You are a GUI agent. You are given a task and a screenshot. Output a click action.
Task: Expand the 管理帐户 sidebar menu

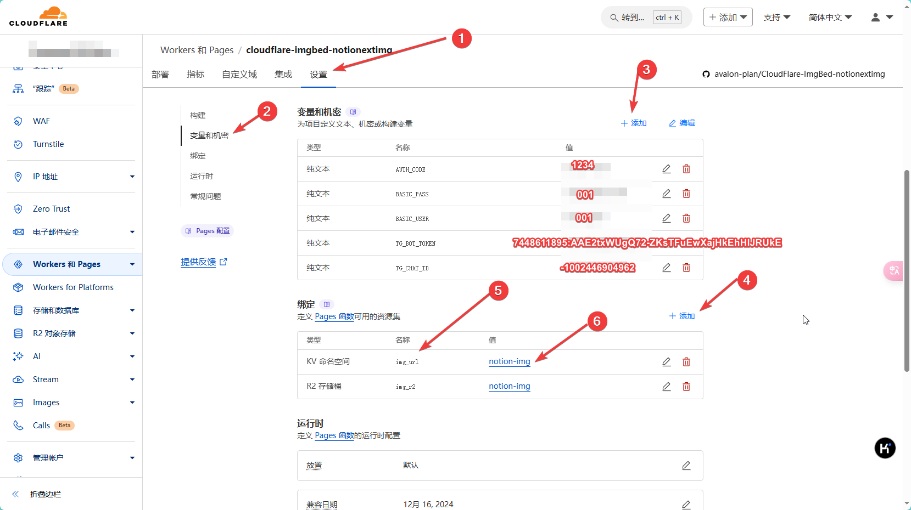(x=132, y=458)
